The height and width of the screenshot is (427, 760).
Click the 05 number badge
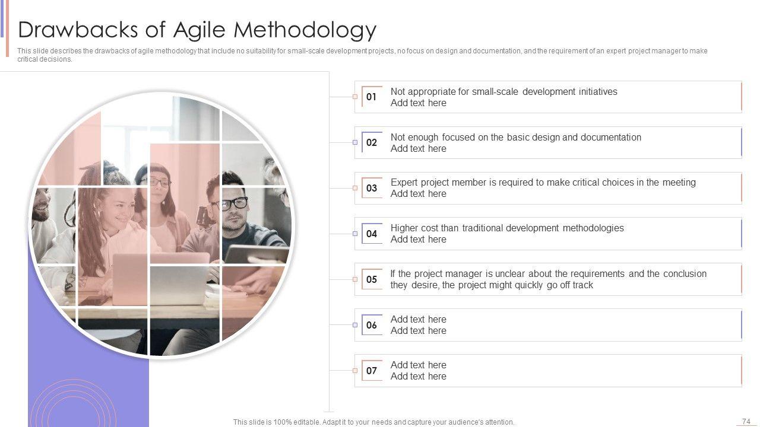coord(372,279)
